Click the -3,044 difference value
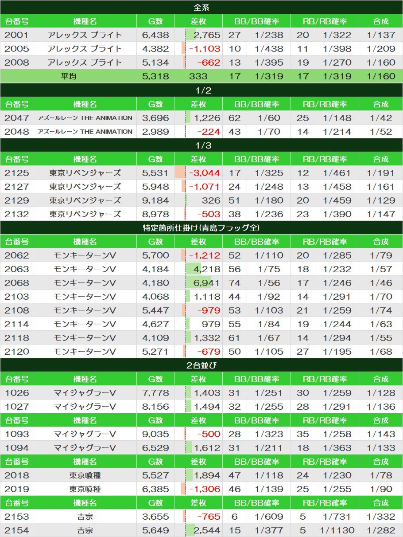 point(204,172)
